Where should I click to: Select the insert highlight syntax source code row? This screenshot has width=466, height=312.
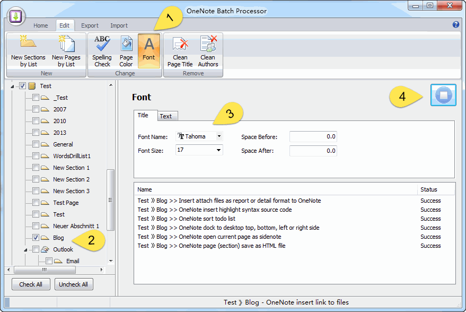click(294, 210)
